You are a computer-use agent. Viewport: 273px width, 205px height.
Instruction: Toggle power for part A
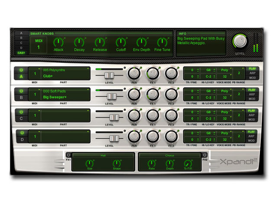21,70
